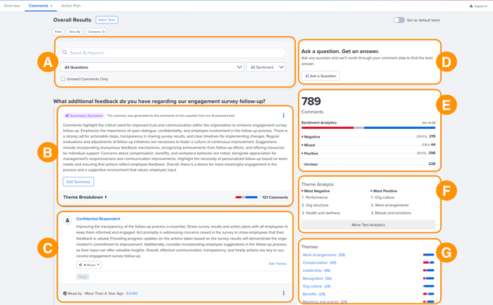The image size is (493, 305).
Task: Go to the Overview tab
Action: click(x=12, y=6)
